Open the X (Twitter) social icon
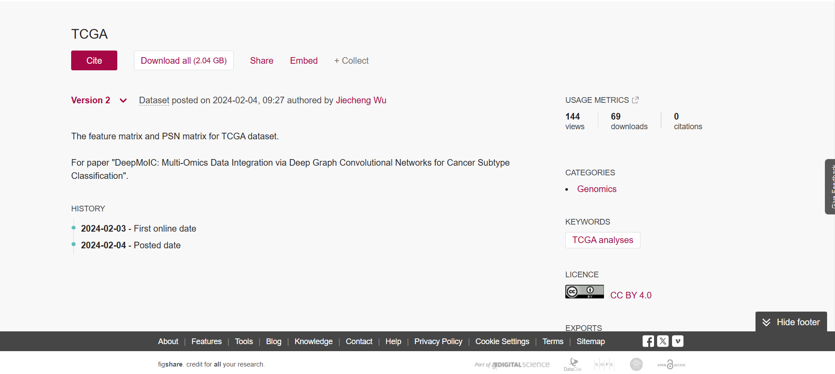The width and height of the screenshot is (835, 374). pos(663,341)
